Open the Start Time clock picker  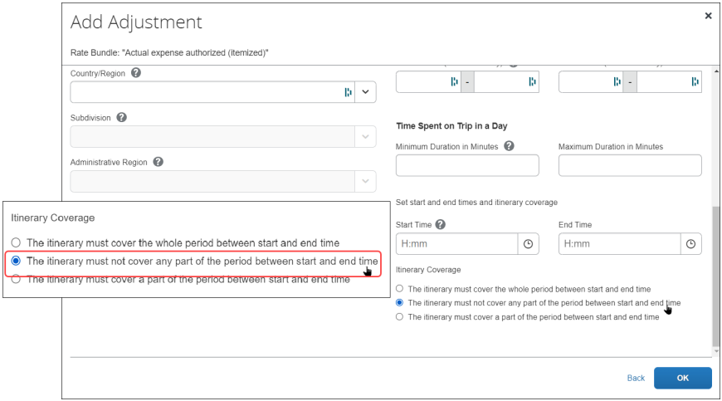click(528, 244)
